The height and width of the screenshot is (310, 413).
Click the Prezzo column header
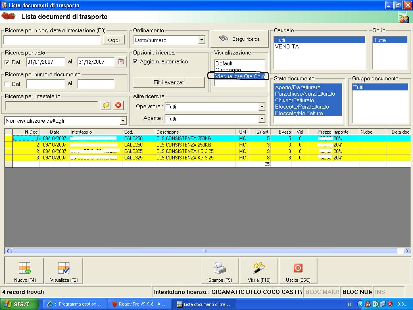pos(320,132)
